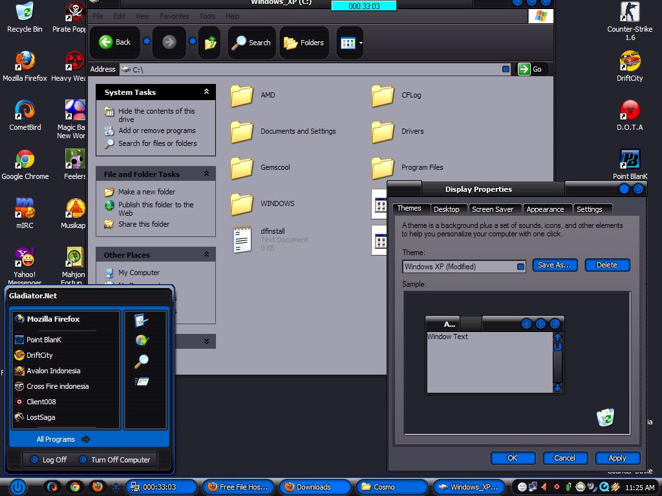
Task: Switch to the Settings tab
Action: (590, 209)
